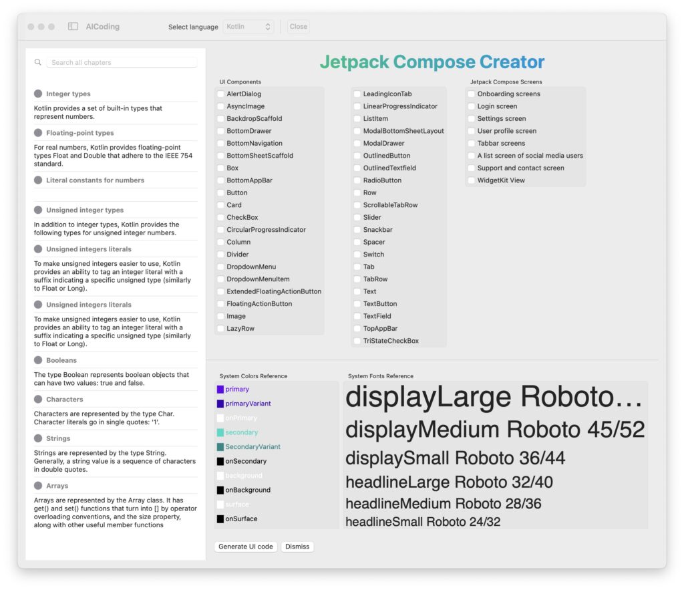Check the Slider component checkbox
The width and height of the screenshot is (684, 590).
pyautogui.click(x=357, y=217)
